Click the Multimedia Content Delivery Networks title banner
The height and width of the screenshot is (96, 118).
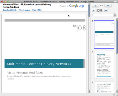coord(45,64)
